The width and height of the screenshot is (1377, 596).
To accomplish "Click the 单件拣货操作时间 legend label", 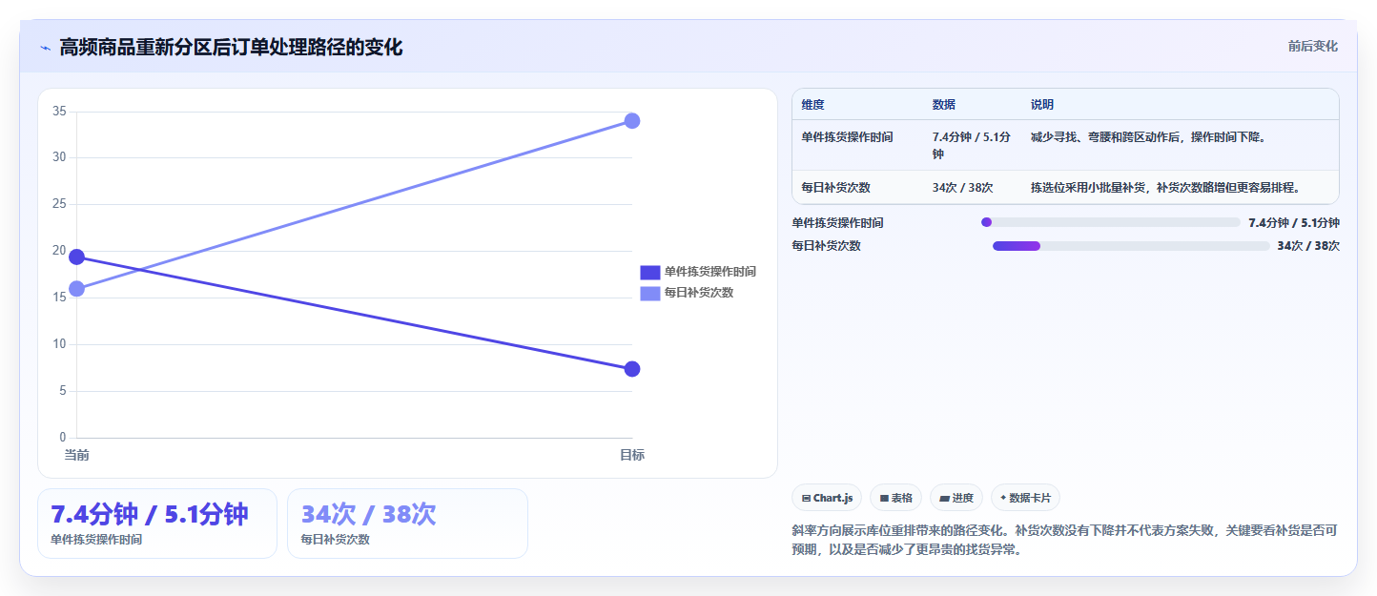I will tap(710, 272).
